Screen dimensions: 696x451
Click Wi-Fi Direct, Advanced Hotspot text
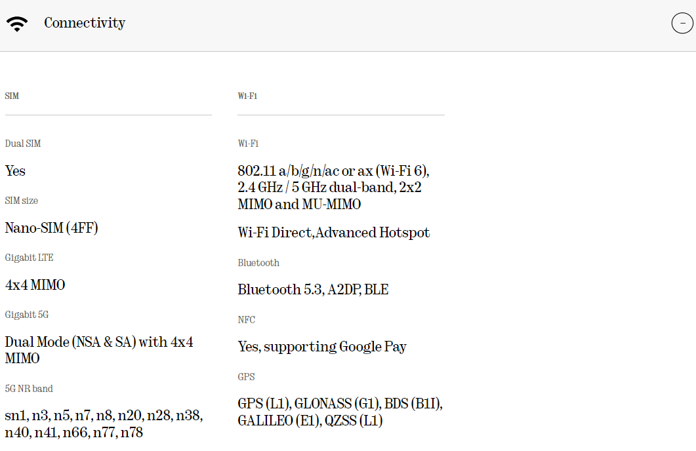tap(334, 233)
